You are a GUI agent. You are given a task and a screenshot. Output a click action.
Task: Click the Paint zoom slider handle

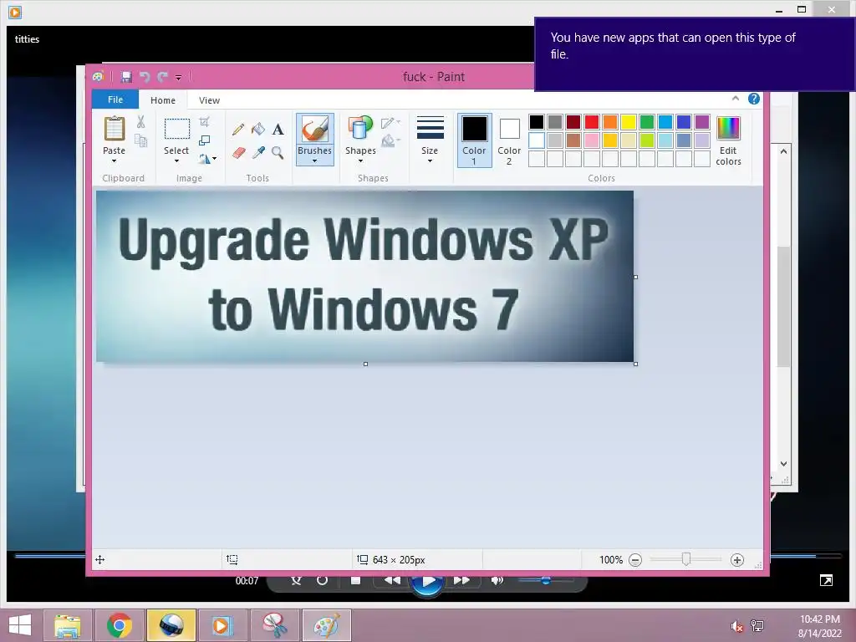point(686,559)
